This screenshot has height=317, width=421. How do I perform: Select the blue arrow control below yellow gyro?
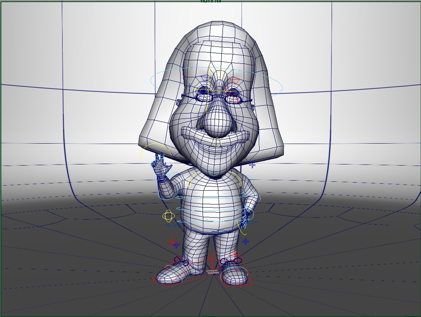(x=173, y=225)
